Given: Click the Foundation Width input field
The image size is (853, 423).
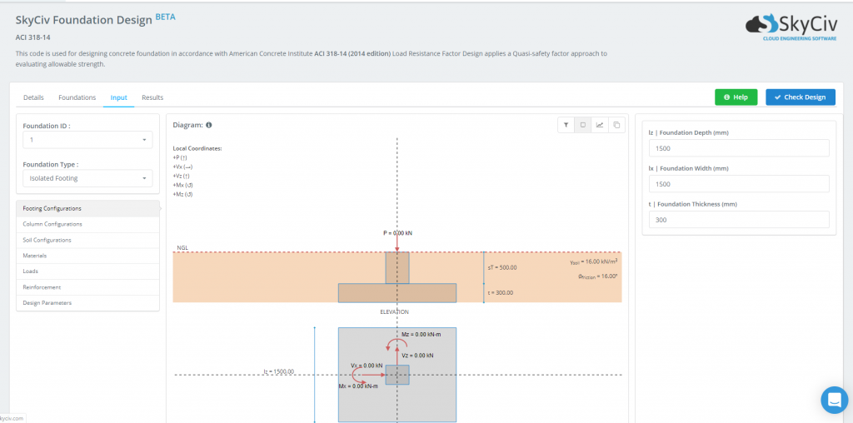Looking at the screenshot, I should point(739,184).
